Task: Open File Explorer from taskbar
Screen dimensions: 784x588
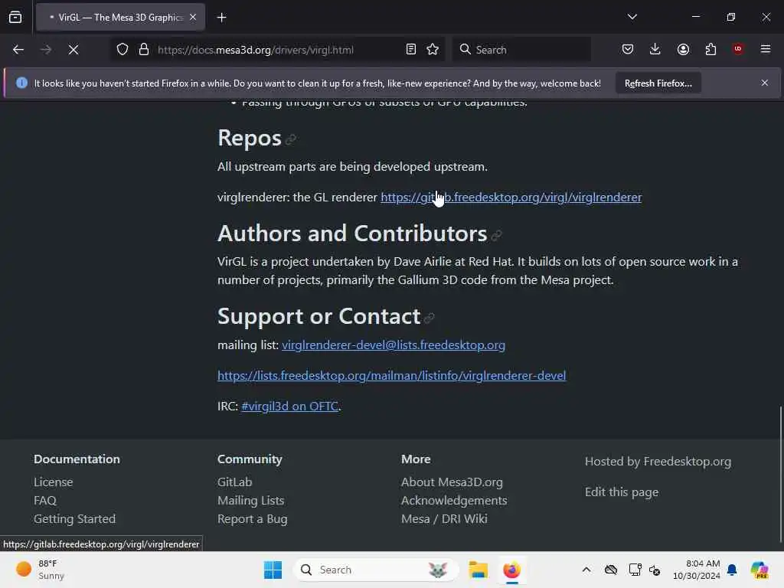Action: pyautogui.click(x=478, y=570)
